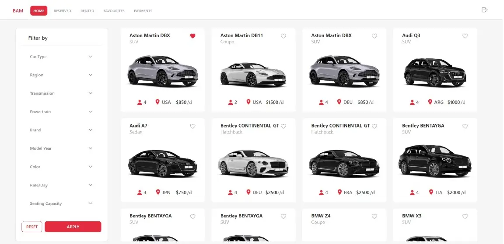Click the location pin on the $850/d DEU DBX card
The width and height of the screenshot is (504, 244).
[339, 102]
